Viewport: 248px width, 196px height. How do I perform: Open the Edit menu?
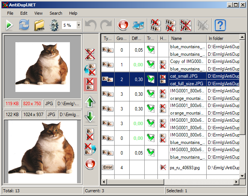pyautogui.click(x=24, y=13)
